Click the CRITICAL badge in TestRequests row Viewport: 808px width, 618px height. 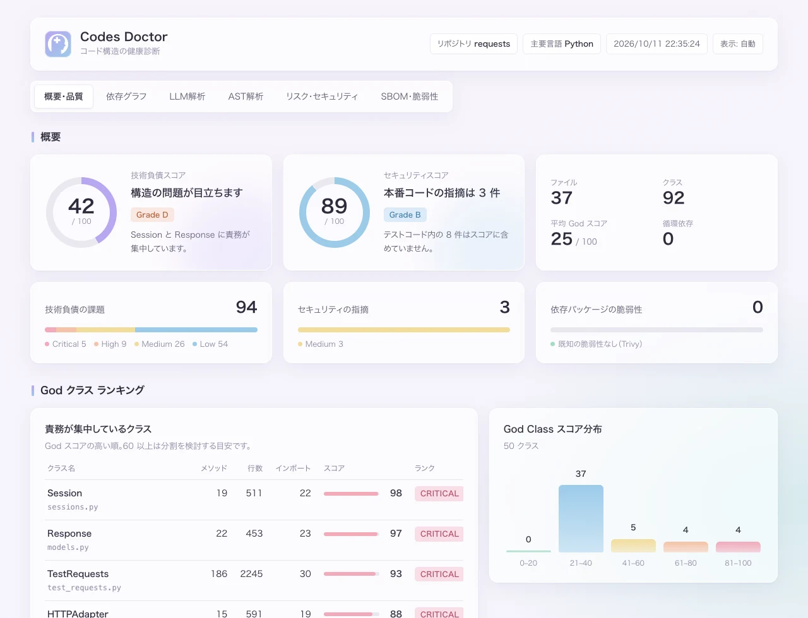tap(439, 574)
